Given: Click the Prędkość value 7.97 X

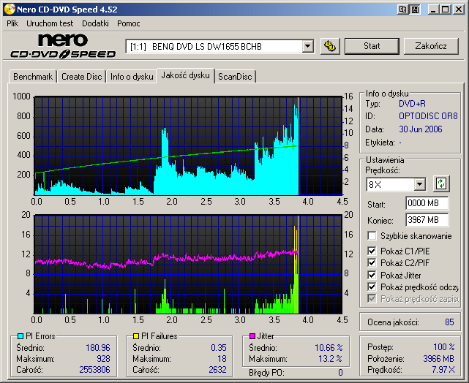Looking at the screenshot, I should point(443,370).
